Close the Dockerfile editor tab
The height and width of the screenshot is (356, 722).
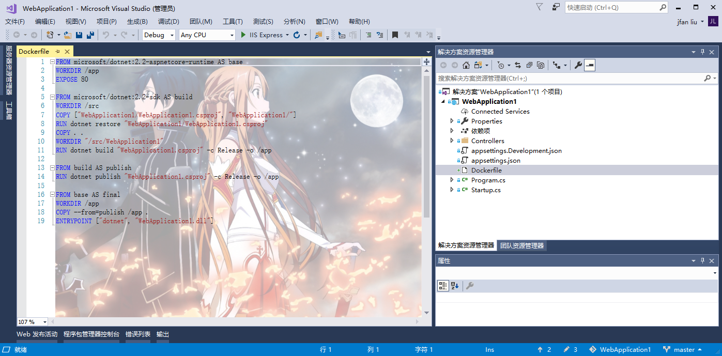67,52
